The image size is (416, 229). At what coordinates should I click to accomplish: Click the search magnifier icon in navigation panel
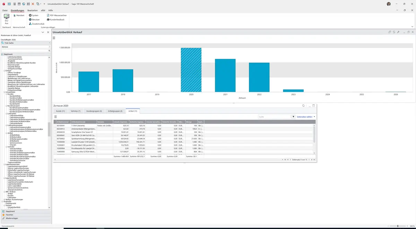49,51
